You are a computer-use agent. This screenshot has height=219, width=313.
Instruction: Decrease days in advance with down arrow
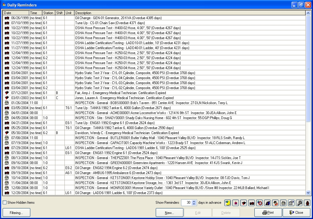coord(194,204)
